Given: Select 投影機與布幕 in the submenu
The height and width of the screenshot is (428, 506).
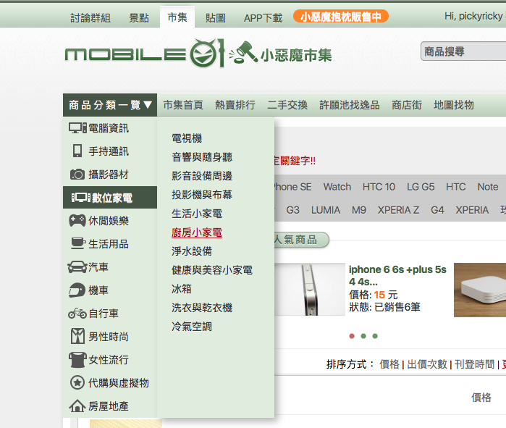Looking at the screenshot, I should pyautogui.click(x=202, y=194).
